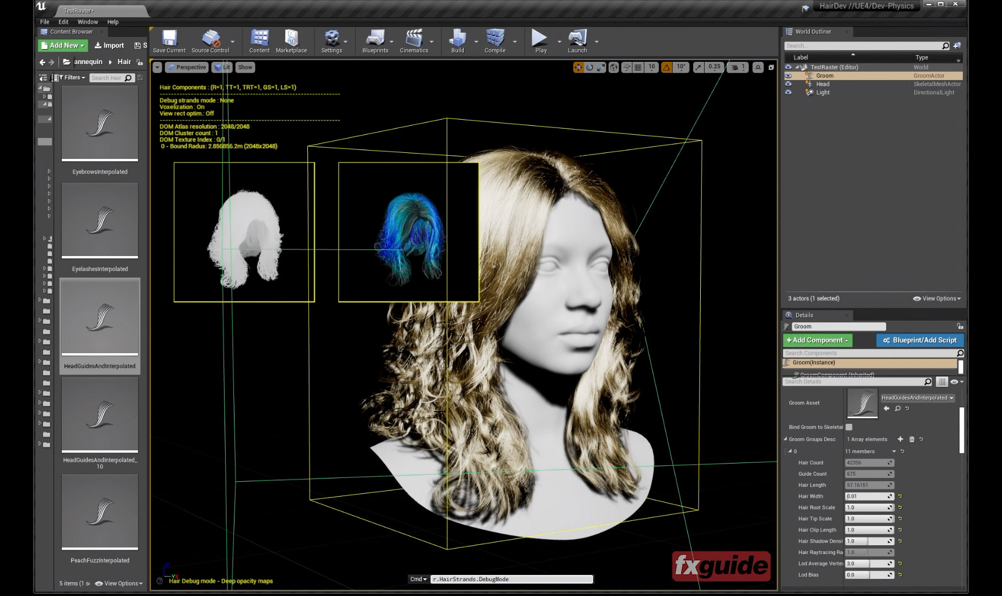Click the Add Component button

point(817,340)
